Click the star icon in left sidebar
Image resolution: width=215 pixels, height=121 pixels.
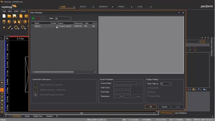(2, 83)
